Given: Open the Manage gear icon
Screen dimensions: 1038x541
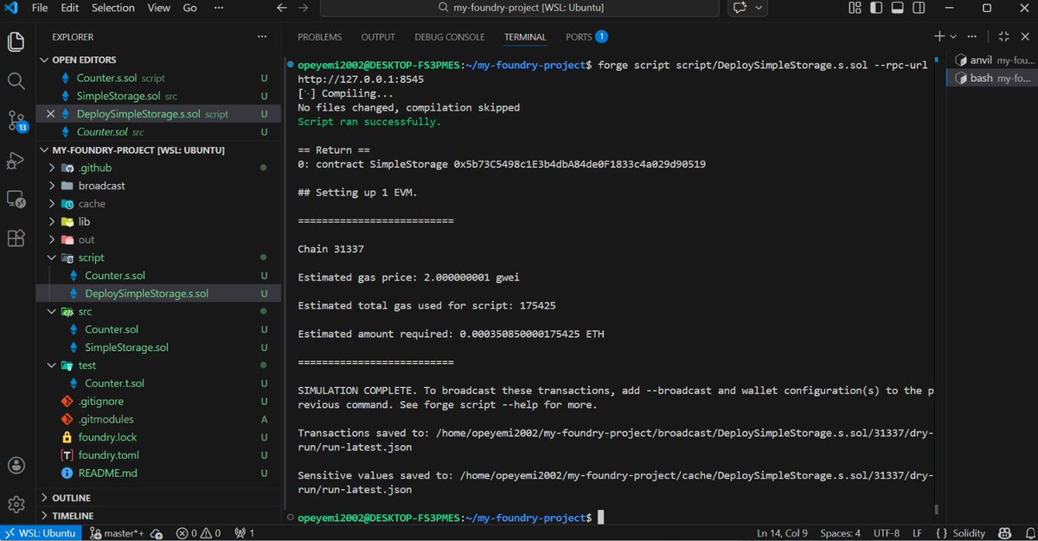Looking at the screenshot, I should pyautogui.click(x=16, y=504).
